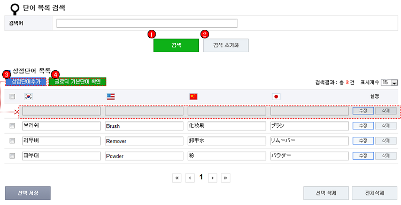Click the empty Chinese field in new row

pos(227,111)
